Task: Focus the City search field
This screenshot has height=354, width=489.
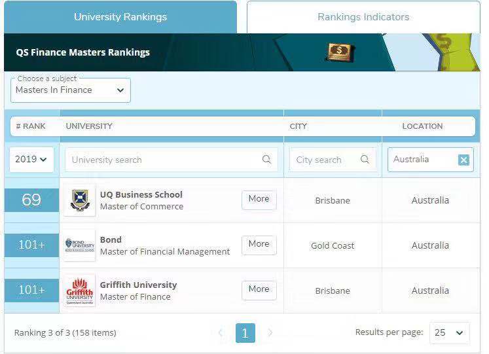Action: (324, 160)
